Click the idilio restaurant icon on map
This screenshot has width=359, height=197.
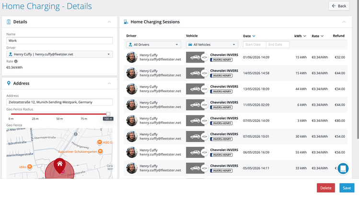point(30,167)
